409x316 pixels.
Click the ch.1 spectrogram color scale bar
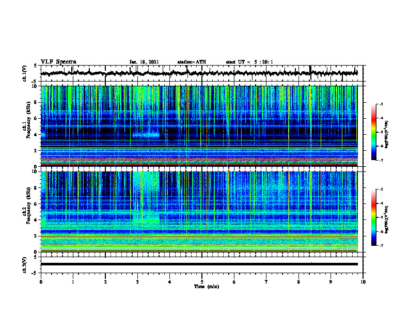tap(373, 132)
